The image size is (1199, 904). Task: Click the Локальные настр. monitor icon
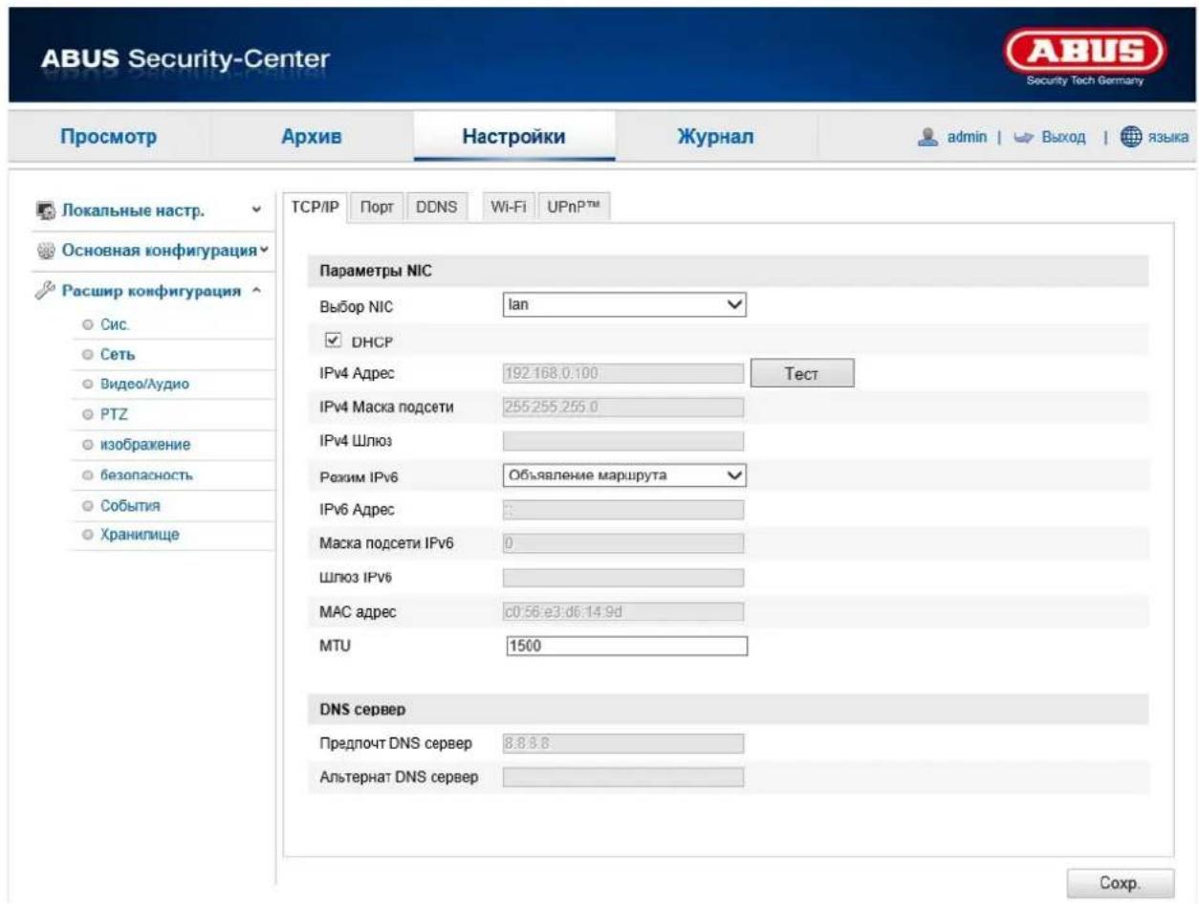coord(45,209)
